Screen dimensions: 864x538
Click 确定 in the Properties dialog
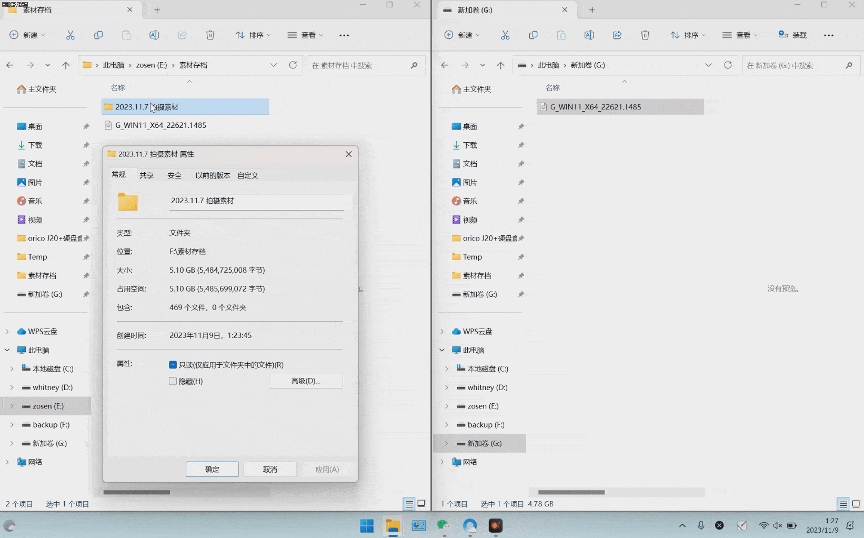pyautogui.click(x=212, y=470)
